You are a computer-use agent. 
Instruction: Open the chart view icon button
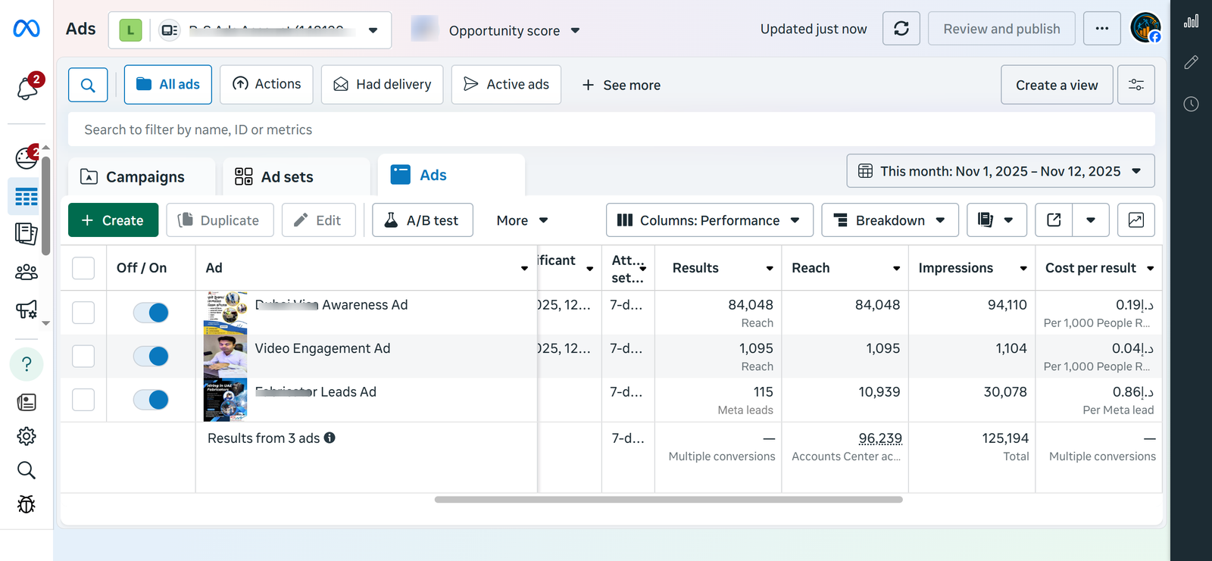click(1136, 220)
